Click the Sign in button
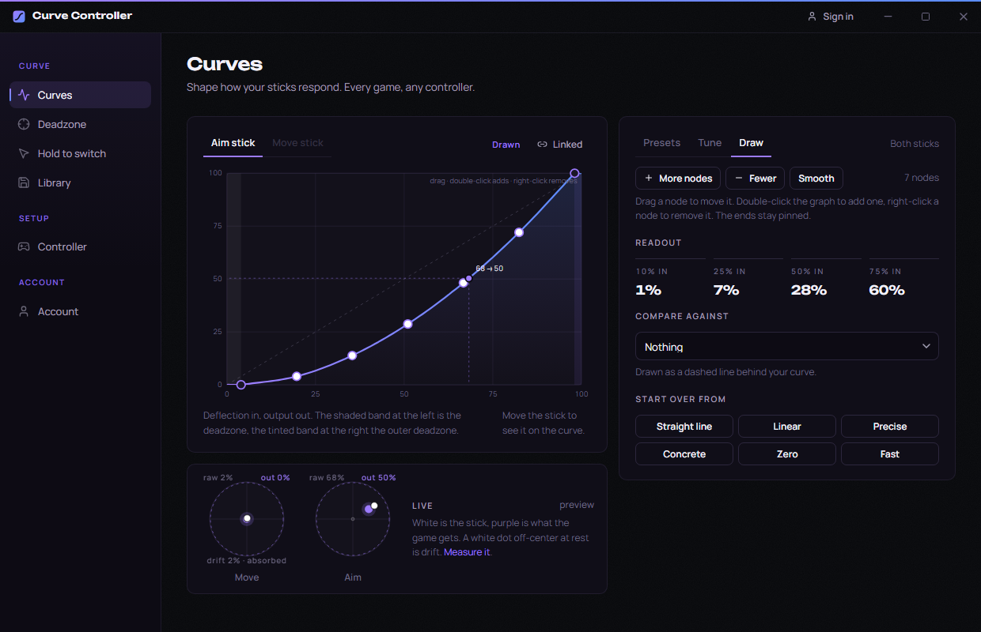Image resolution: width=981 pixels, height=632 pixels. [830, 17]
